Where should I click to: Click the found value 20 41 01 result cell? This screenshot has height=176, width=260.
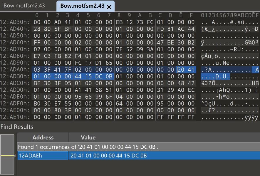coord(108,156)
